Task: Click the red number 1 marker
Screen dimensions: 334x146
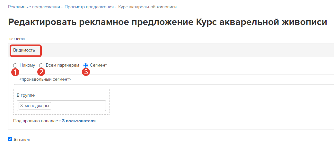Action: (15, 72)
